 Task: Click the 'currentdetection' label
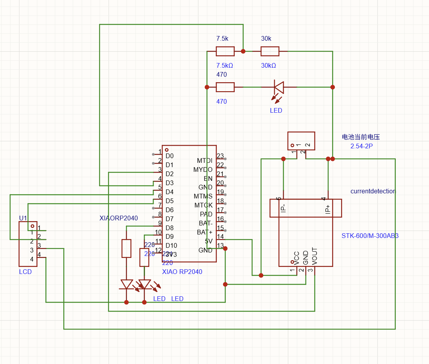(x=373, y=191)
